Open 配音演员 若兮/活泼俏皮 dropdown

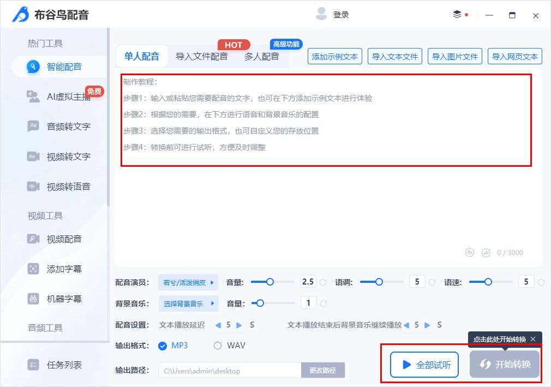click(x=188, y=282)
